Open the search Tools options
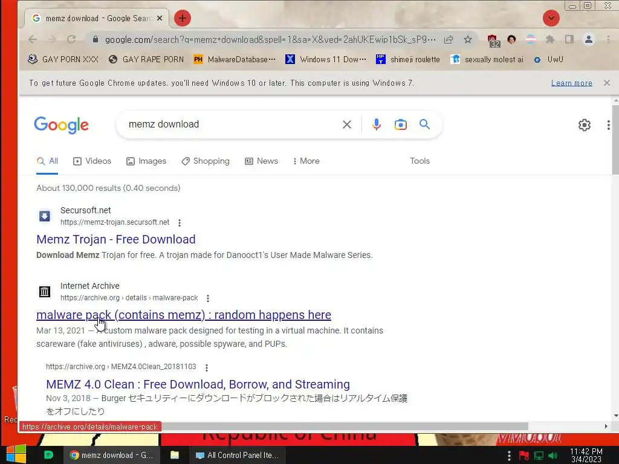This screenshot has height=464, width=619. click(420, 161)
